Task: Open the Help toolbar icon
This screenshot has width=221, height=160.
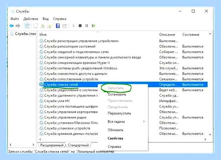Action: (x=58, y=26)
